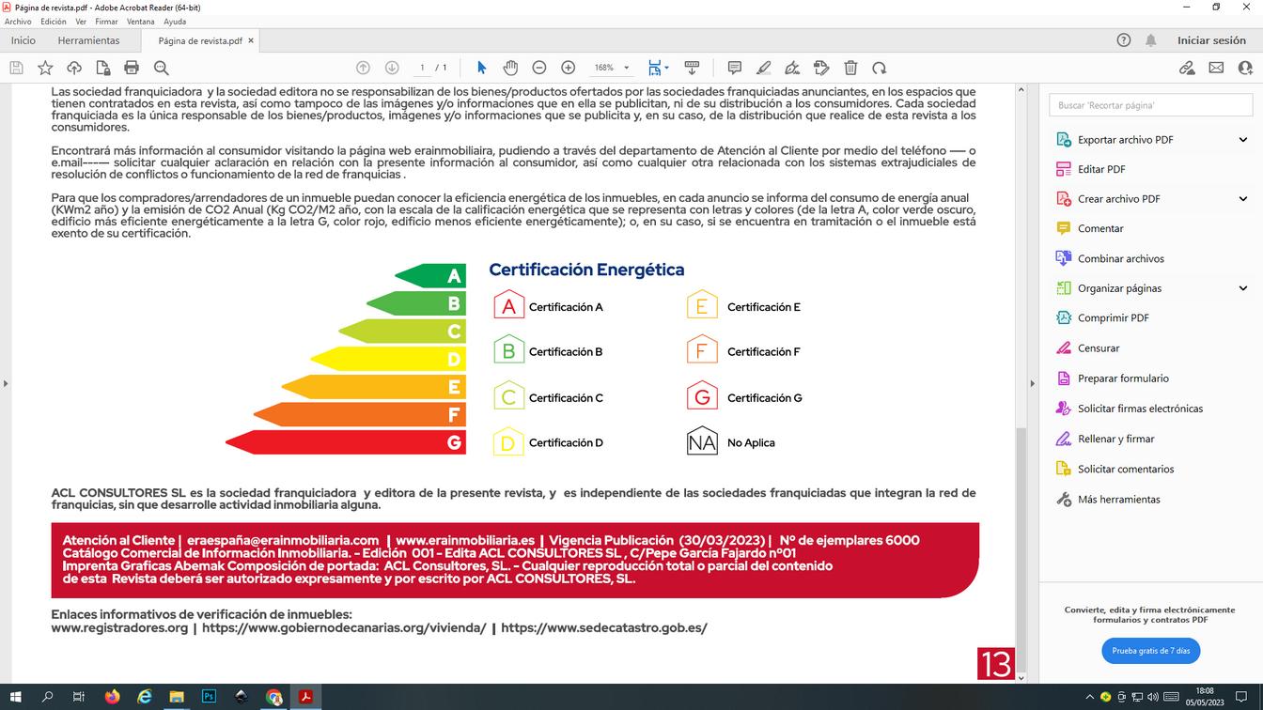Expand Exportar archivo PDF options
Viewport: 1263px width, 710px height.
point(1243,140)
